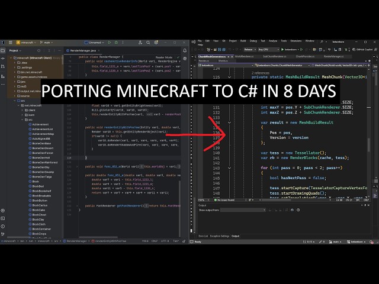This screenshot has height=284, width=379.
Task: Click Visual Studio editor horizontal scrollbar
Action: pos(277,200)
